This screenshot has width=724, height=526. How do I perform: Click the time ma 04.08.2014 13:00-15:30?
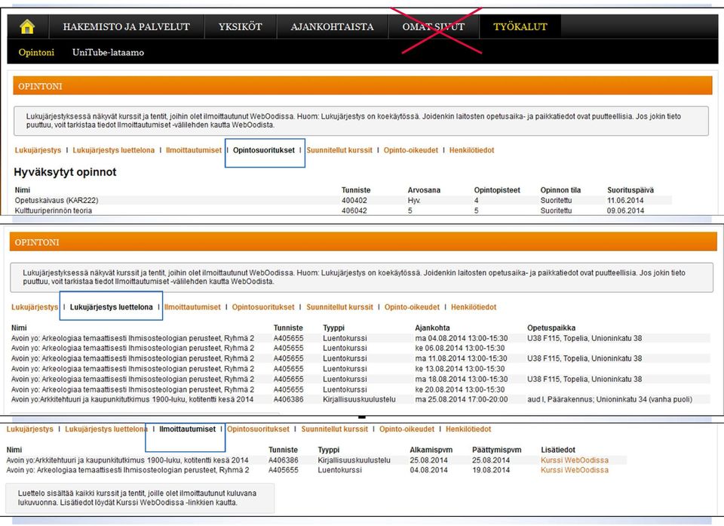coord(462,338)
